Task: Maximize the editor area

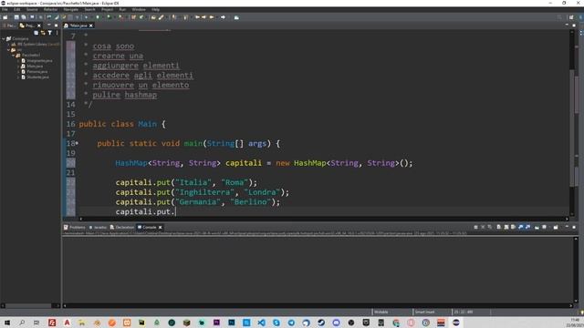Action: pyautogui.click(x=574, y=25)
